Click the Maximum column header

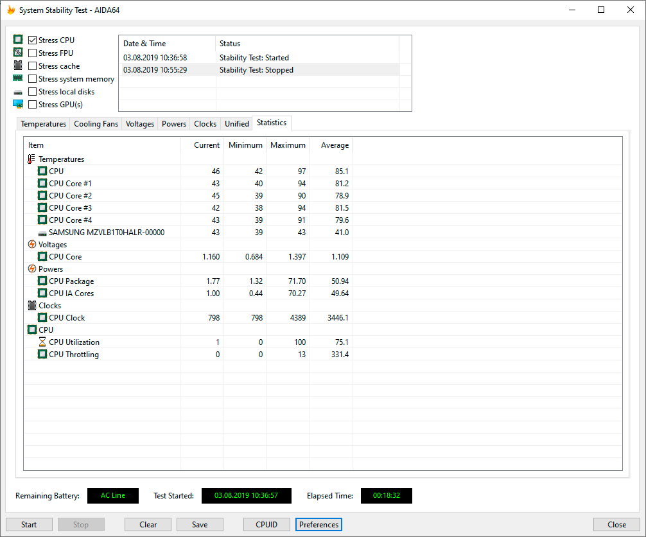pyautogui.click(x=288, y=145)
